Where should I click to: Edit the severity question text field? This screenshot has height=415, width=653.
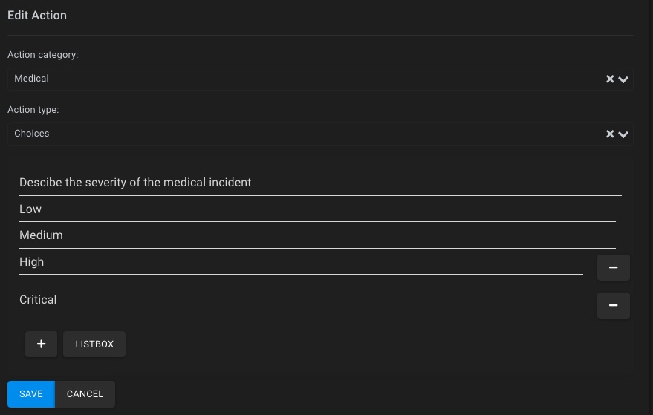(x=319, y=183)
